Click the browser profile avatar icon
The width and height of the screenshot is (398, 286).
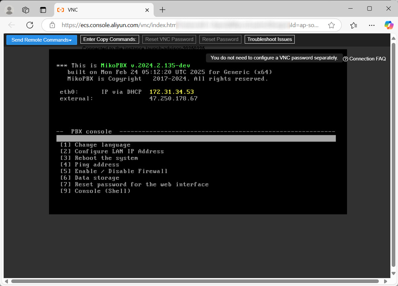(x=9, y=10)
